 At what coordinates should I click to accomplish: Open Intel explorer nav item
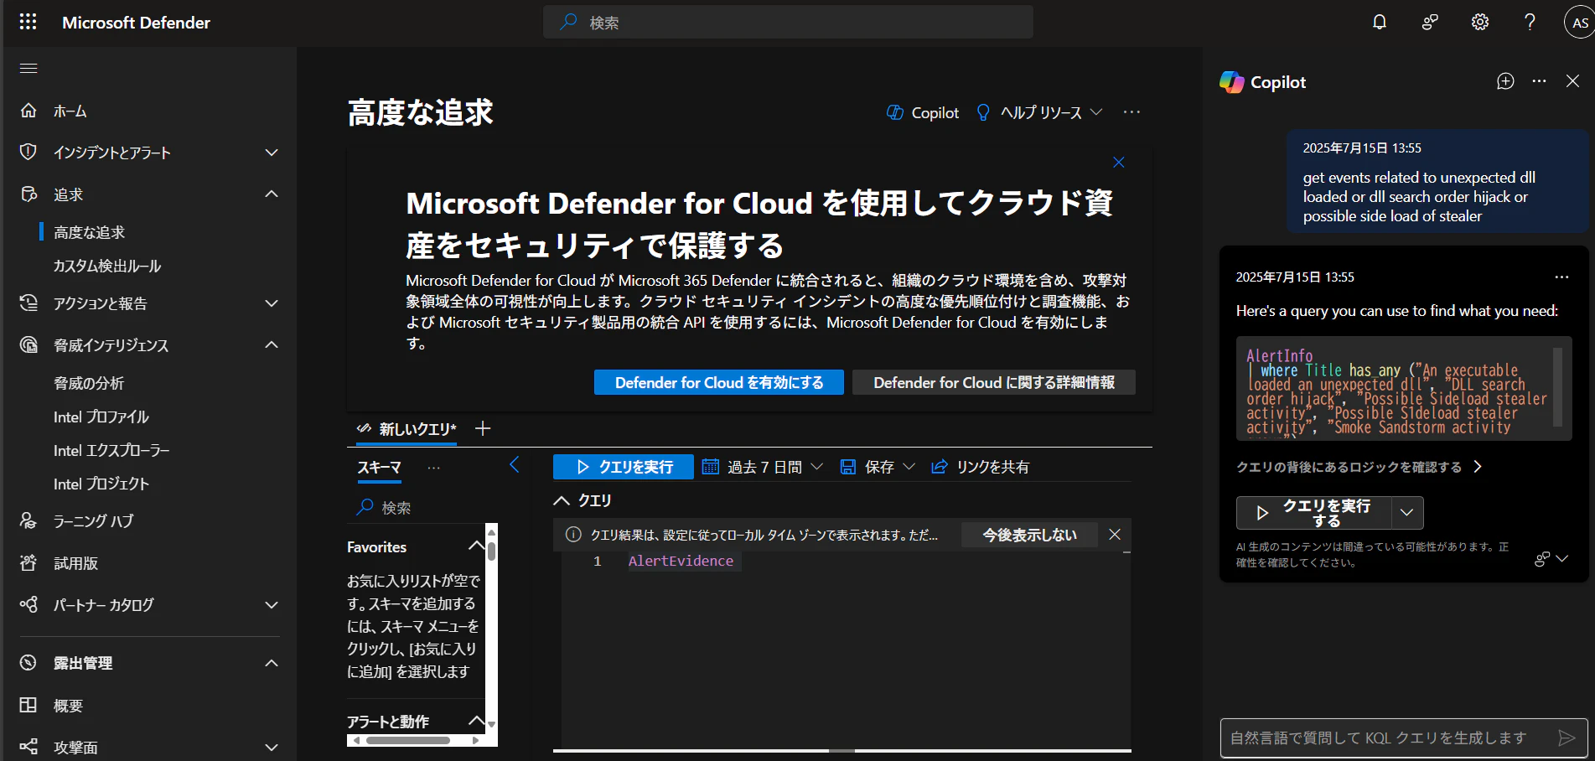point(111,450)
